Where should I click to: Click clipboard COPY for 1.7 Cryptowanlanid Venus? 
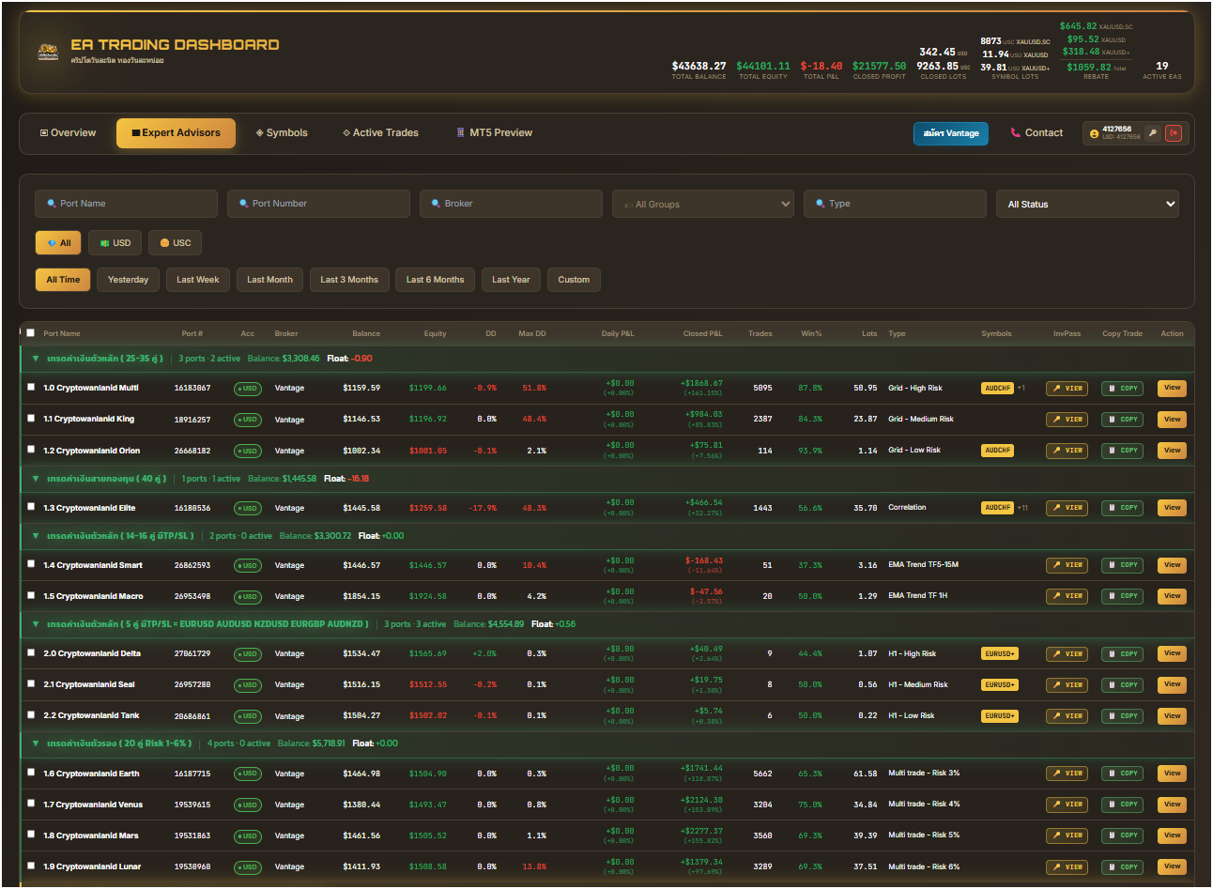(x=1122, y=805)
